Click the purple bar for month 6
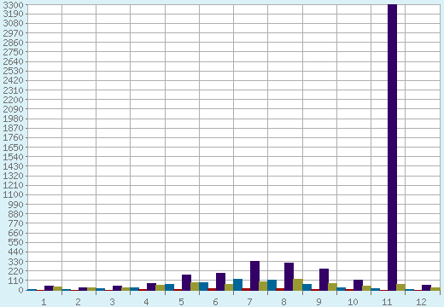The height and width of the screenshot is (307, 444). point(220,281)
